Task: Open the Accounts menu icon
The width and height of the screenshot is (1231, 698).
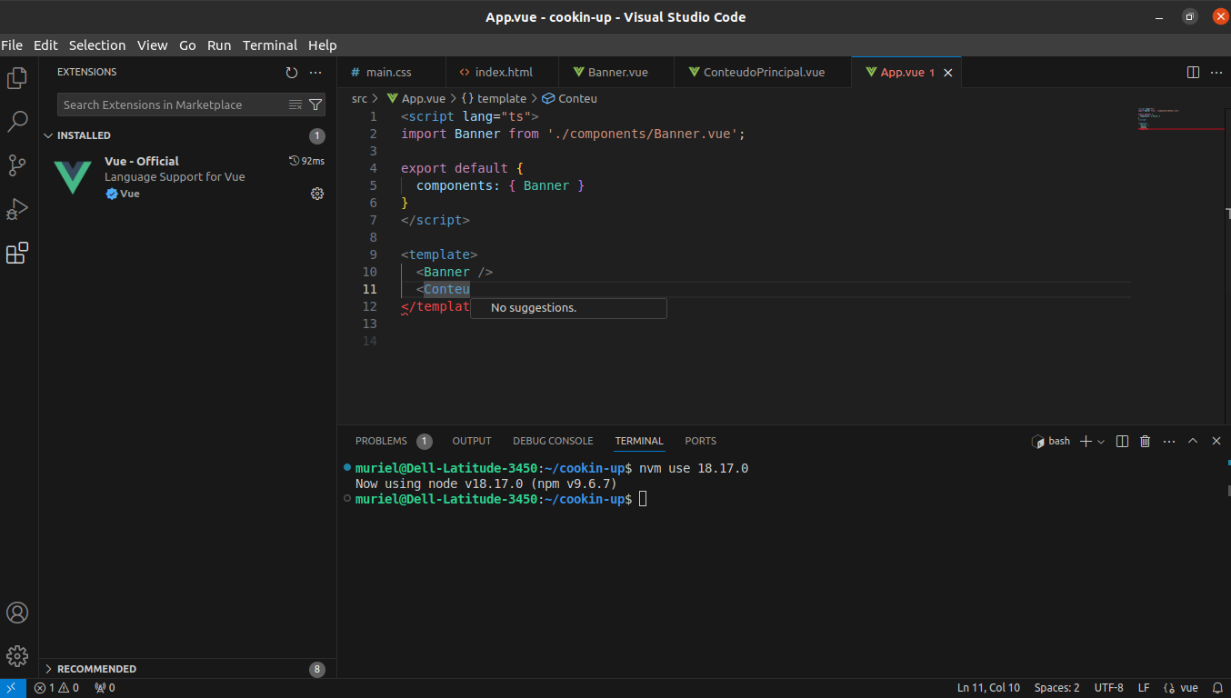Action: (17, 613)
